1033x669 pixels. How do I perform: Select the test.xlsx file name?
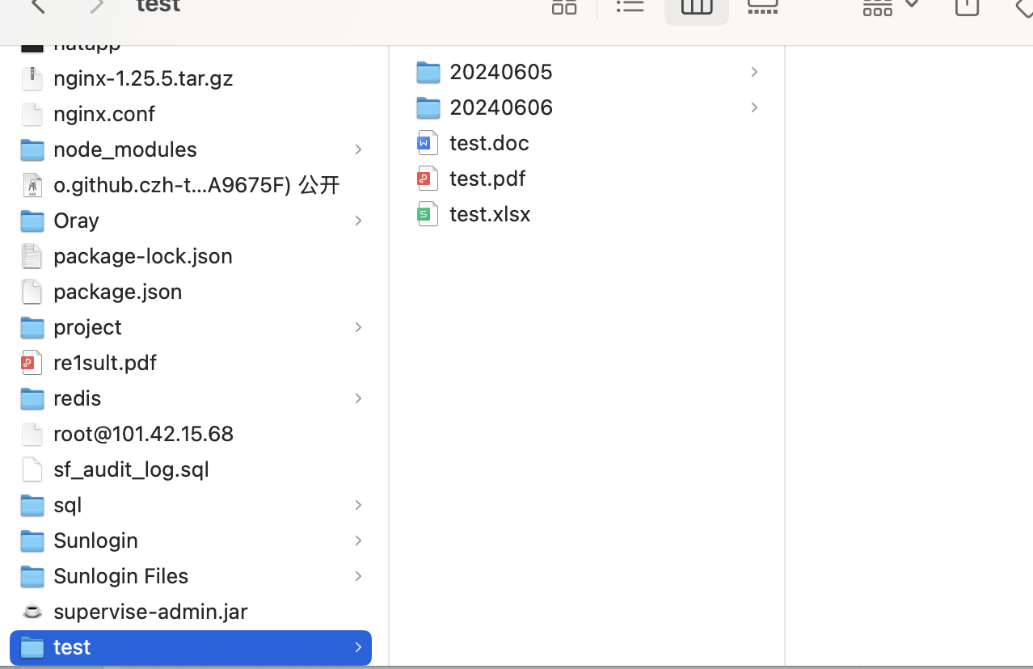pyautogui.click(x=490, y=214)
